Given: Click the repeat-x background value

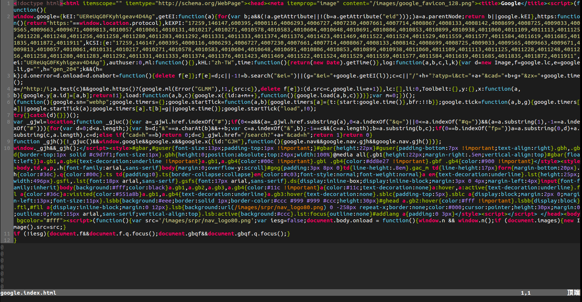Looking at the screenshot, I should point(372,207).
